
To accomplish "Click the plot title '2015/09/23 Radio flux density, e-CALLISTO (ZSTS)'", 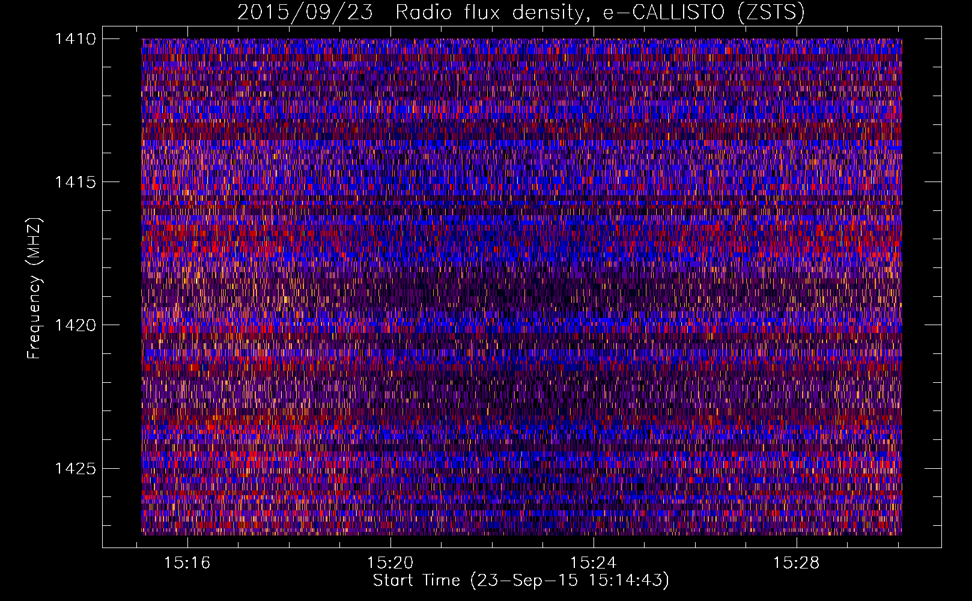I will pyautogui.click(x=521, y=13).
